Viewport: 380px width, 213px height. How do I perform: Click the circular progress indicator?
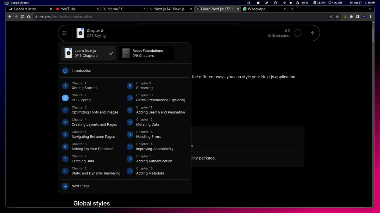[x=298, y=33]
